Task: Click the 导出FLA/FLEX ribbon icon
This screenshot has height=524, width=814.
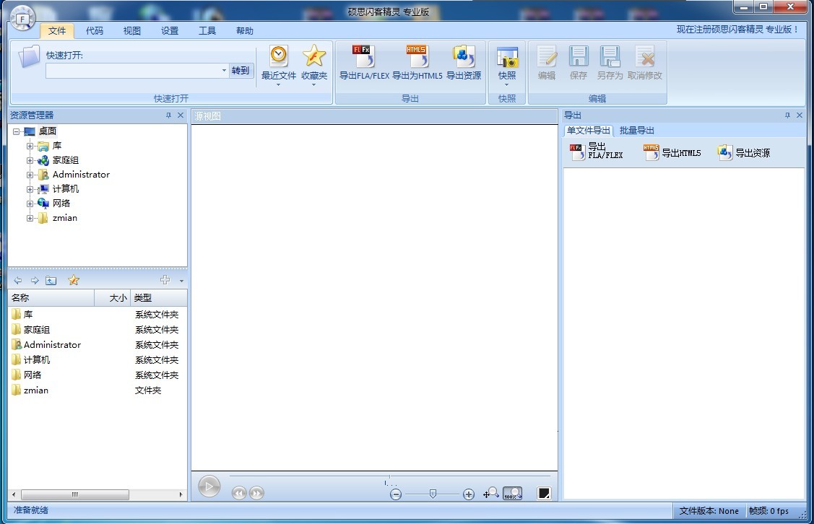Action: coord(363,57)
